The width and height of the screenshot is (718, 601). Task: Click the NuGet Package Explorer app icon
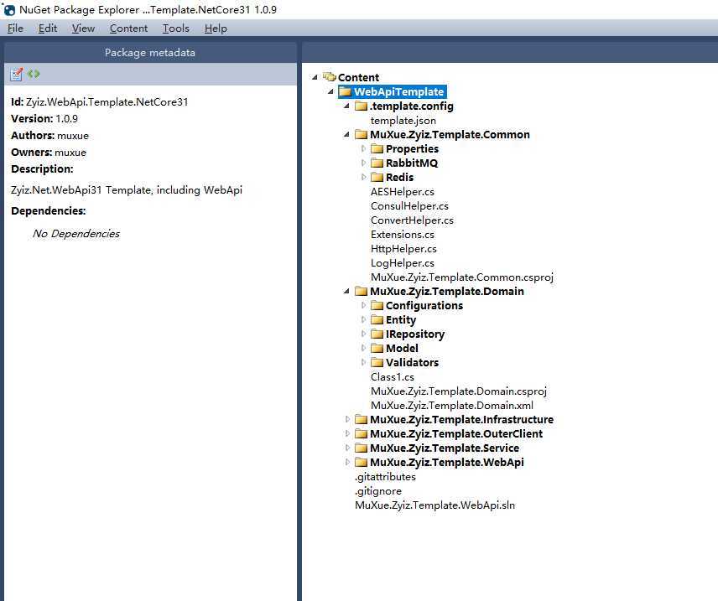tap(9, 9)
